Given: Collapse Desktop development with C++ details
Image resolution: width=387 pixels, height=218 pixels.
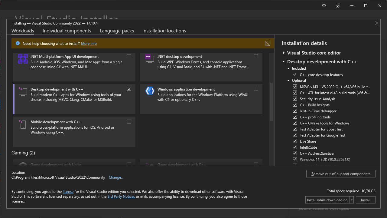Looking at the screenshot, I should click(284, 62).
